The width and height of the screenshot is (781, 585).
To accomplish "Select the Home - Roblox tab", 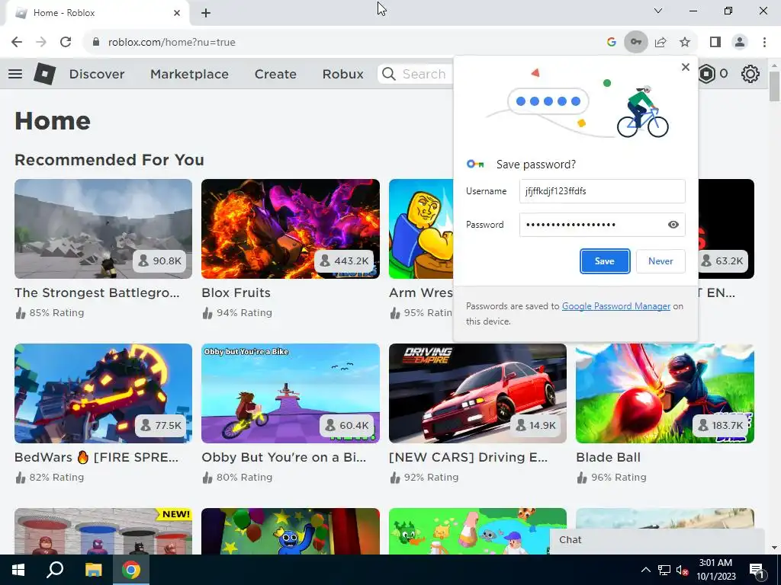I will tap(98, 13).
